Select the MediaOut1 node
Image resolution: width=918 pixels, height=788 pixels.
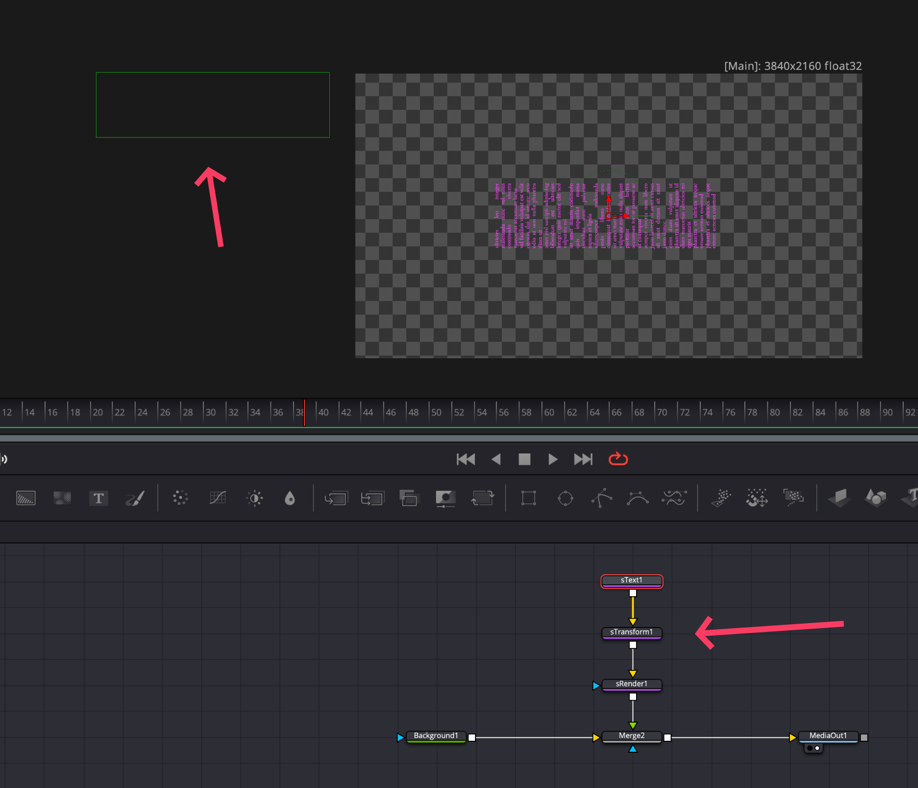828,736
